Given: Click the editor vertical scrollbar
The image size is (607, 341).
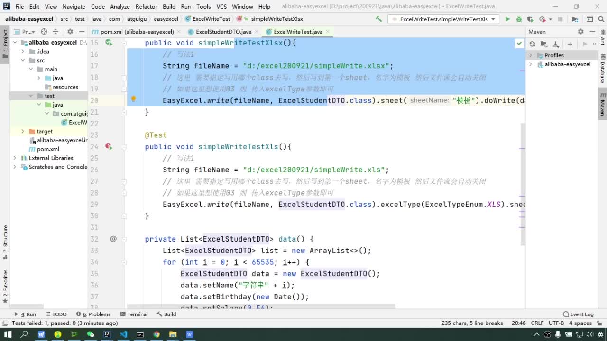Looking at the screenshot, I should (523, 185).
